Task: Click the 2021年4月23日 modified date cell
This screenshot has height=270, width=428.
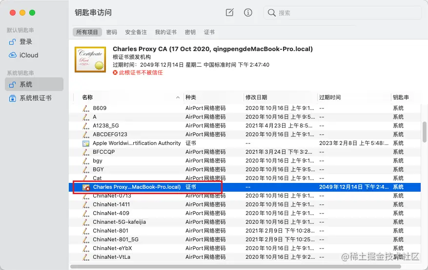Action: [x=279, y=126]
